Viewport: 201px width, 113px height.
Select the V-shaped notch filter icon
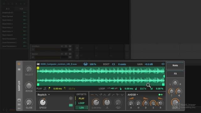tap(122, 95)
